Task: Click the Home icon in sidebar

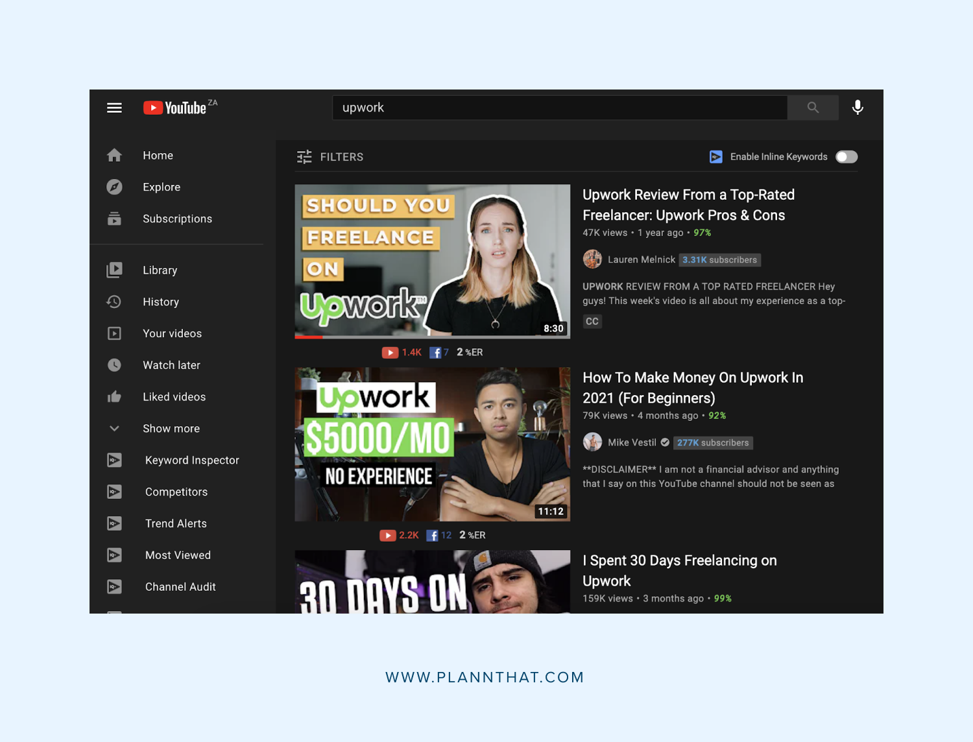Action: (114, 155)
